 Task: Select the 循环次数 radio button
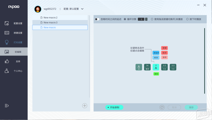125,19
